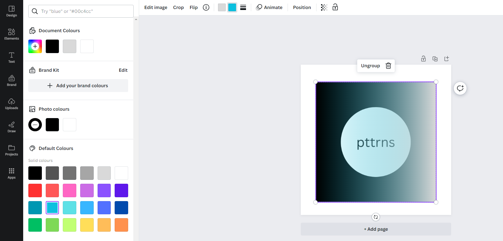
Task: Pick white from Photo colours
Action: [70, 125]
